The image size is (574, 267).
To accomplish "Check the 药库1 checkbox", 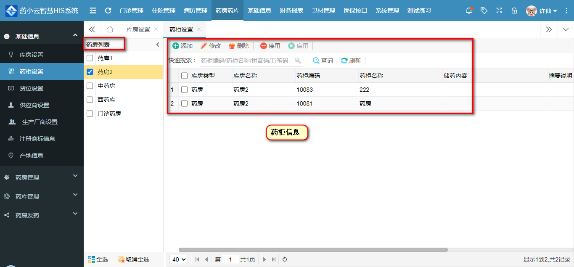I will pos(90,58).
